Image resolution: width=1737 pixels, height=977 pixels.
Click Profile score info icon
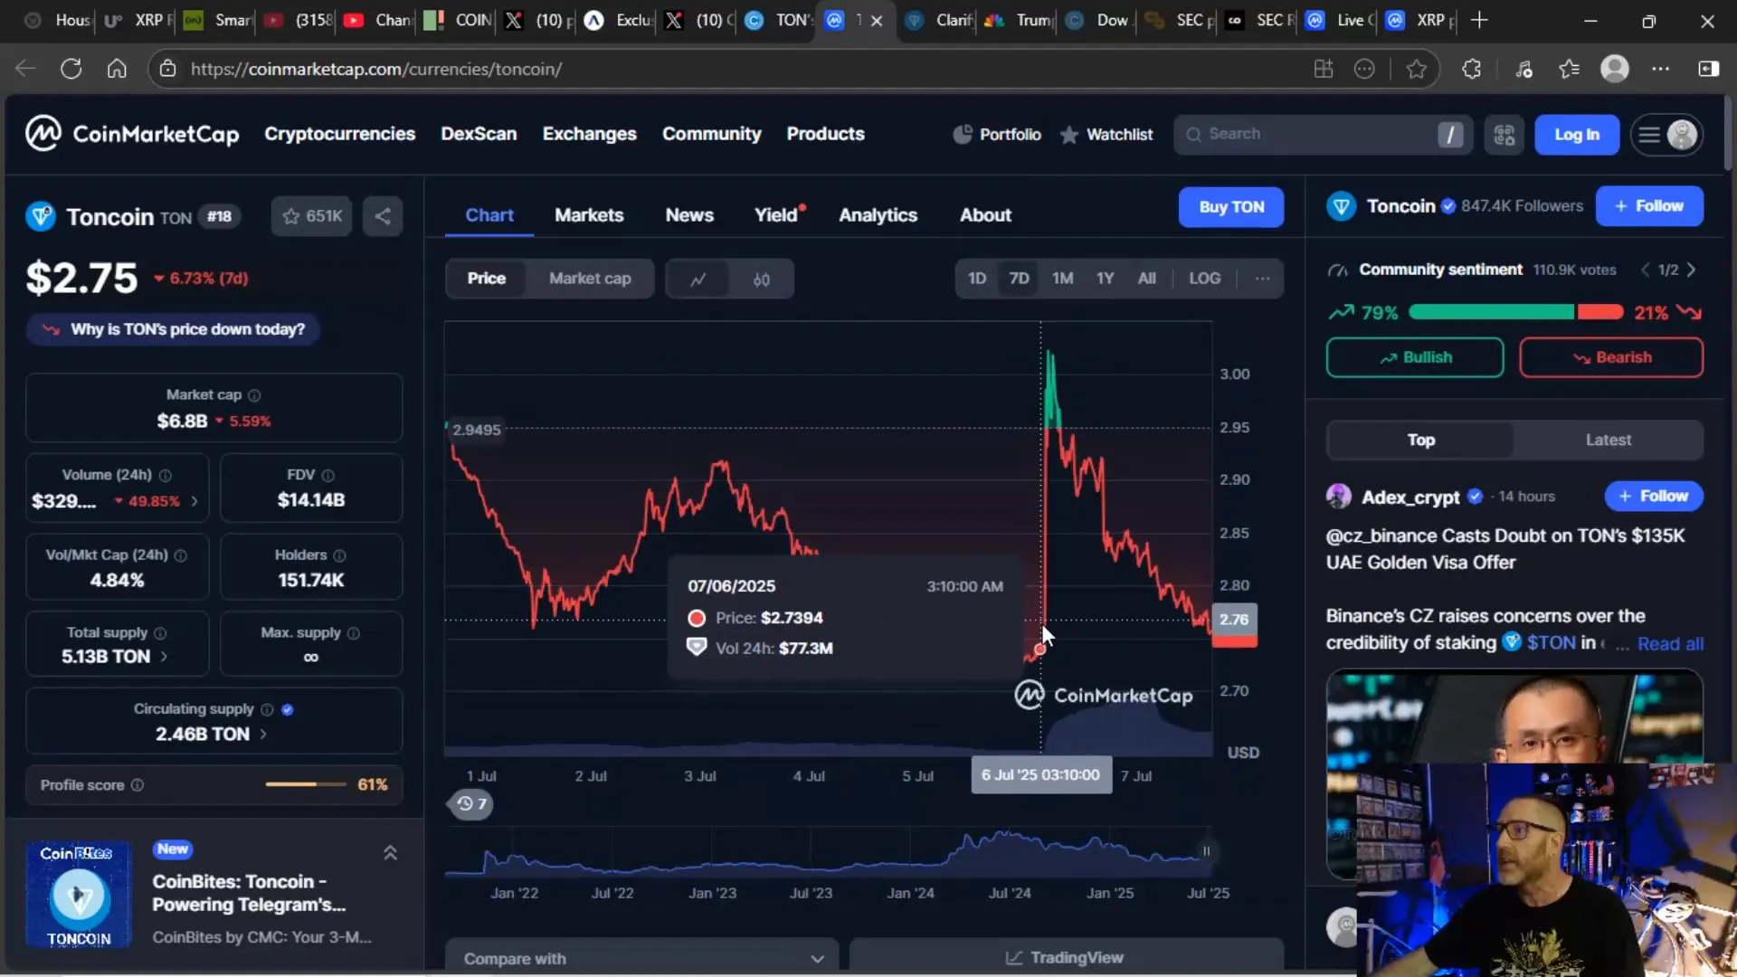138,785
